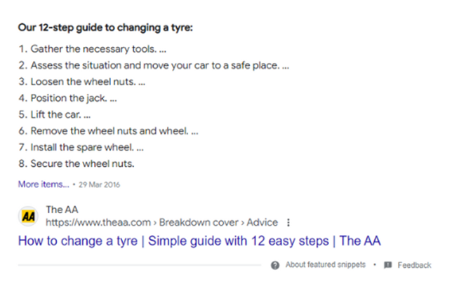Click the question mark help icon
The width and height of the screenshot is (452, 291).
coord(275,265)
